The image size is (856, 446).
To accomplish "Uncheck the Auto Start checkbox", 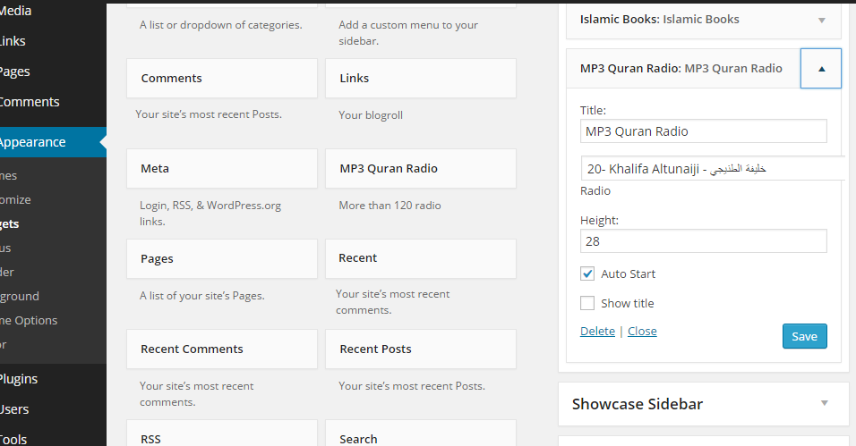I will [x=586, y=273].
